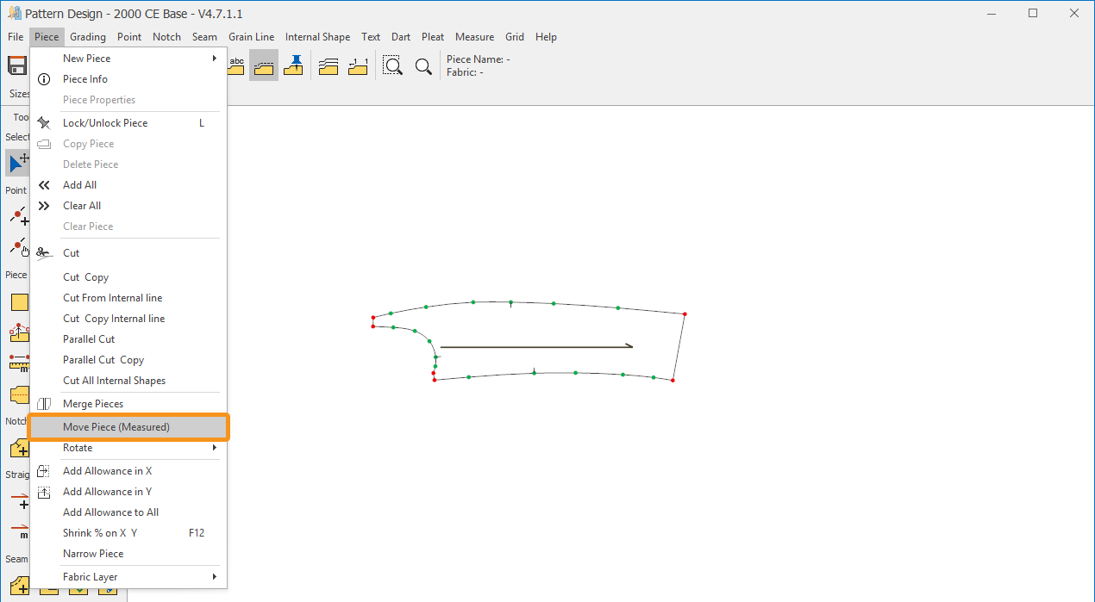Image resolution: width=1095 pixels, height=602 pixels.
Task: Click the abc text piece toolbar icon
Action: pyautogui.click(x=237, y=66)
